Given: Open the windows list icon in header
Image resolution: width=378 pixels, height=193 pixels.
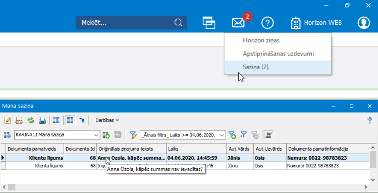Looking at the screenshot, I should click(209, 23).
